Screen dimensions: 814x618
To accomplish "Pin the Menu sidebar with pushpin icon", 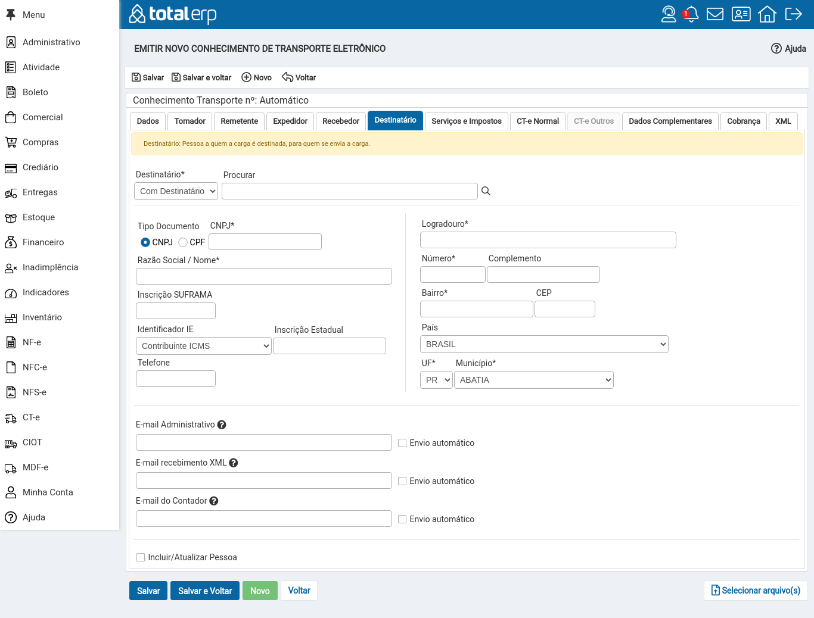I will [11, 15].
